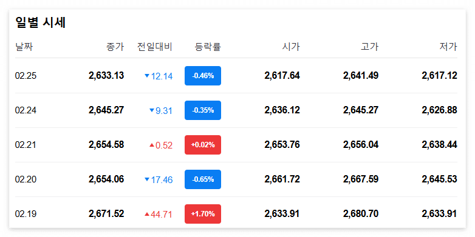475x237 pixels.
Task: Click the down arrow beside 9.31
Action: point(152,110)
